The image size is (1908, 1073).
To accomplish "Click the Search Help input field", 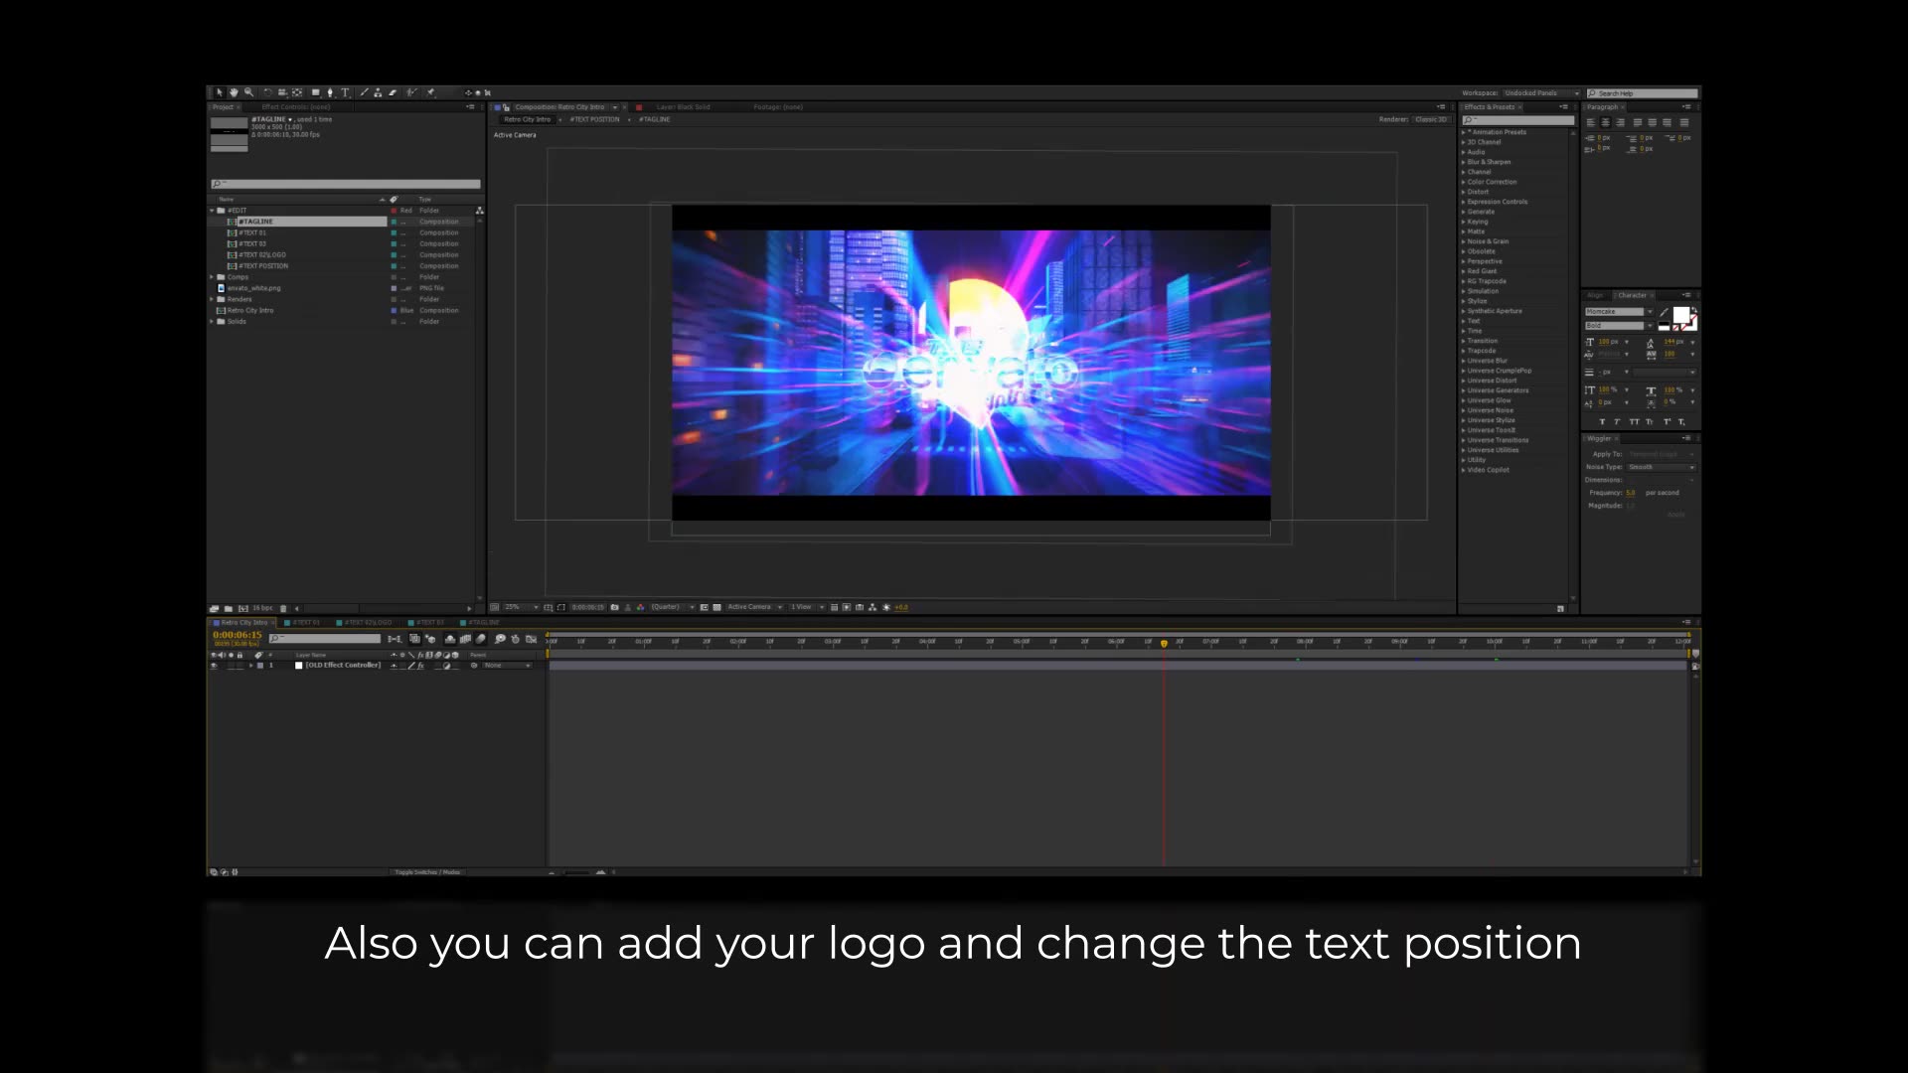I will point(1643,93).
